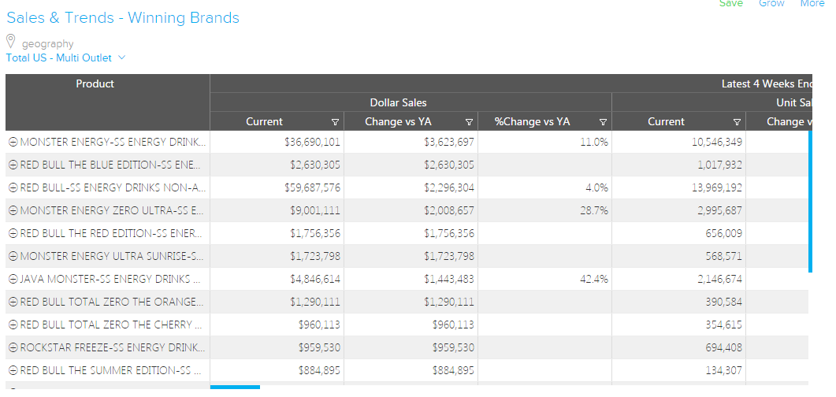
Task: Click the Dollar Sales group header
Action: (x=398, y=102)
